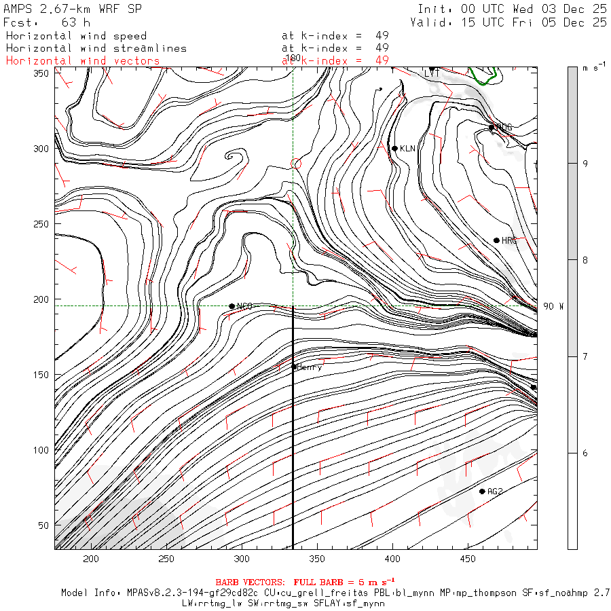The width and height of the screenshot is (611, 611).
Task: Click the color bar value 9 label
Action: (585, 164)
